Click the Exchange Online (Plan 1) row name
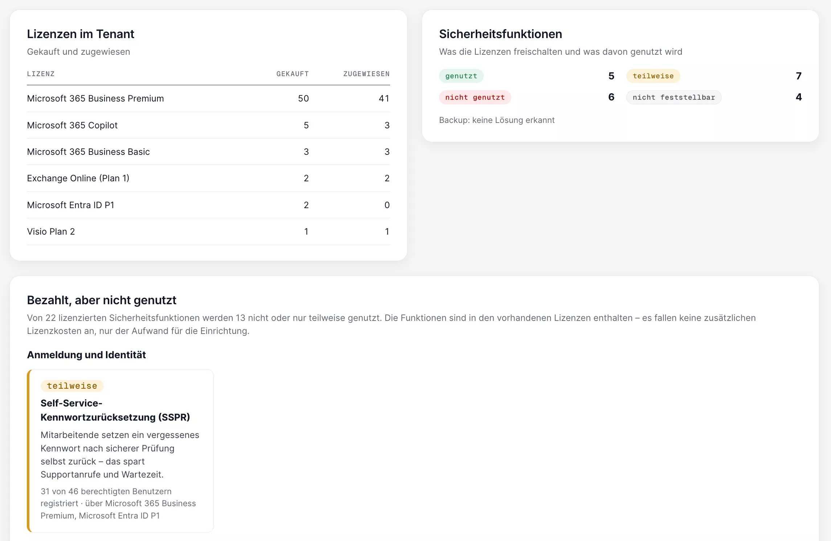831x541 pixels. point(78,178)
